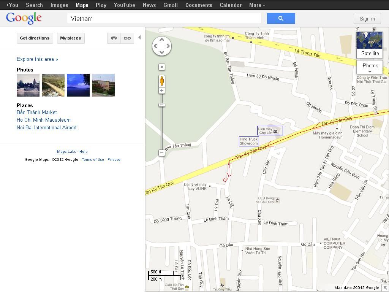Open the Bến Thành Market link
The image size is (389, 292).
37,112
